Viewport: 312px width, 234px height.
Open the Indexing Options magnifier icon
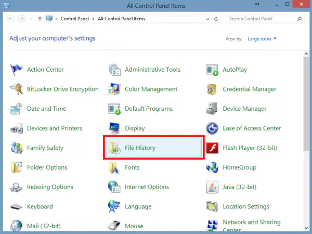[x=16, y=187]
